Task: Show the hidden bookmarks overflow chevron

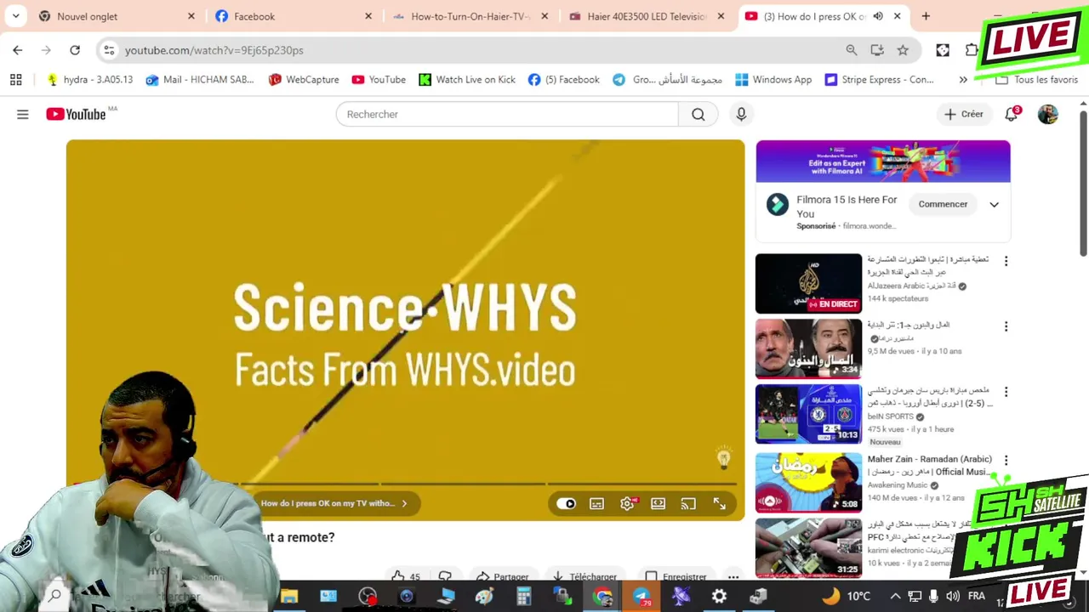Action: point(963,79)
